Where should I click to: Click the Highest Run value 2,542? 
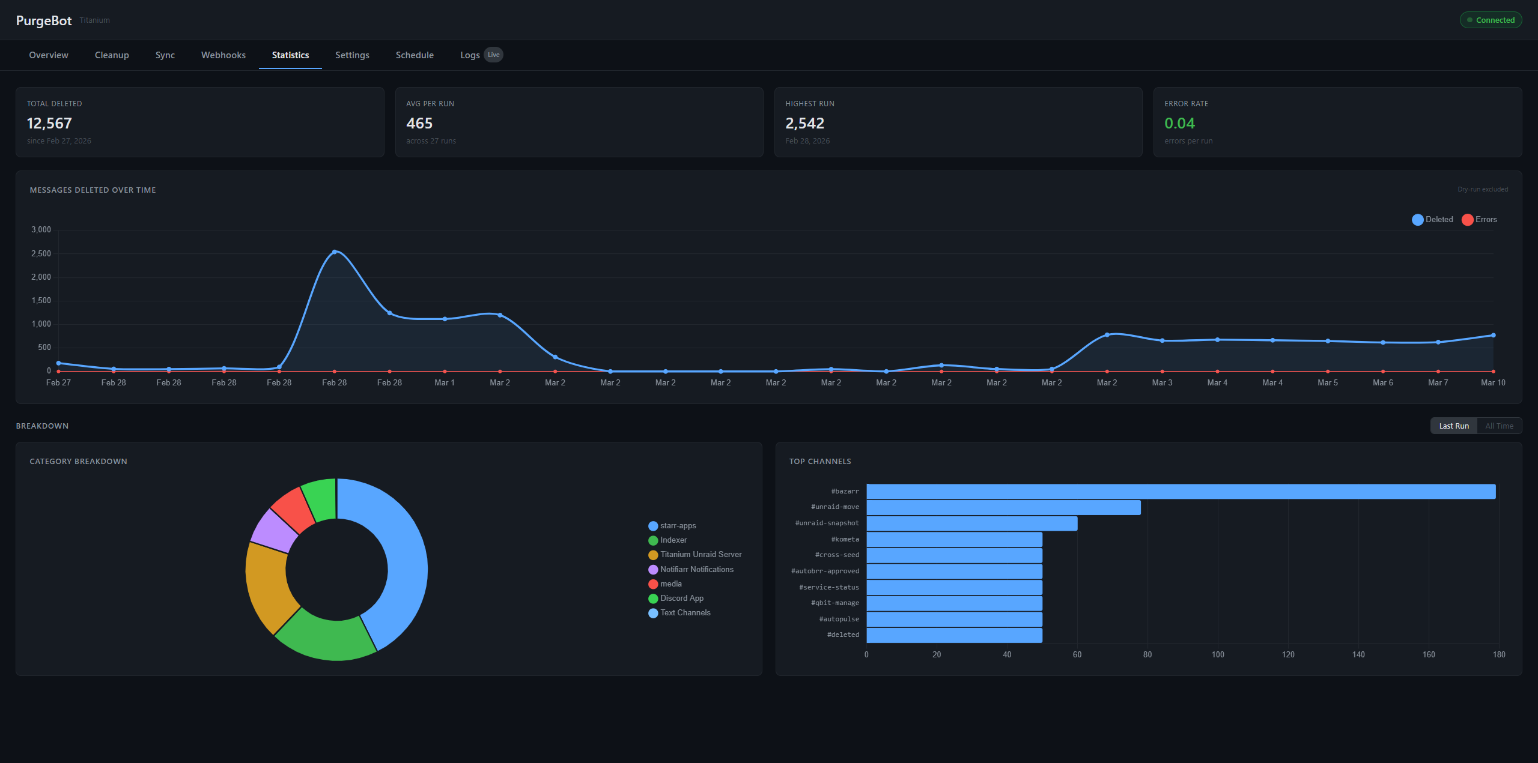pyautogui.click(x=805, y=124)
